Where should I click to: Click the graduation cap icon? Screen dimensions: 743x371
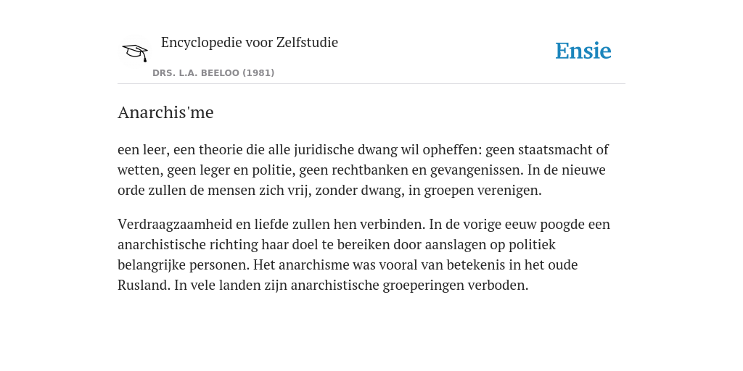(135, 52)
